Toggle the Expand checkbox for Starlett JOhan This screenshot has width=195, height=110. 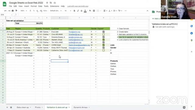[x=104, y=40]
